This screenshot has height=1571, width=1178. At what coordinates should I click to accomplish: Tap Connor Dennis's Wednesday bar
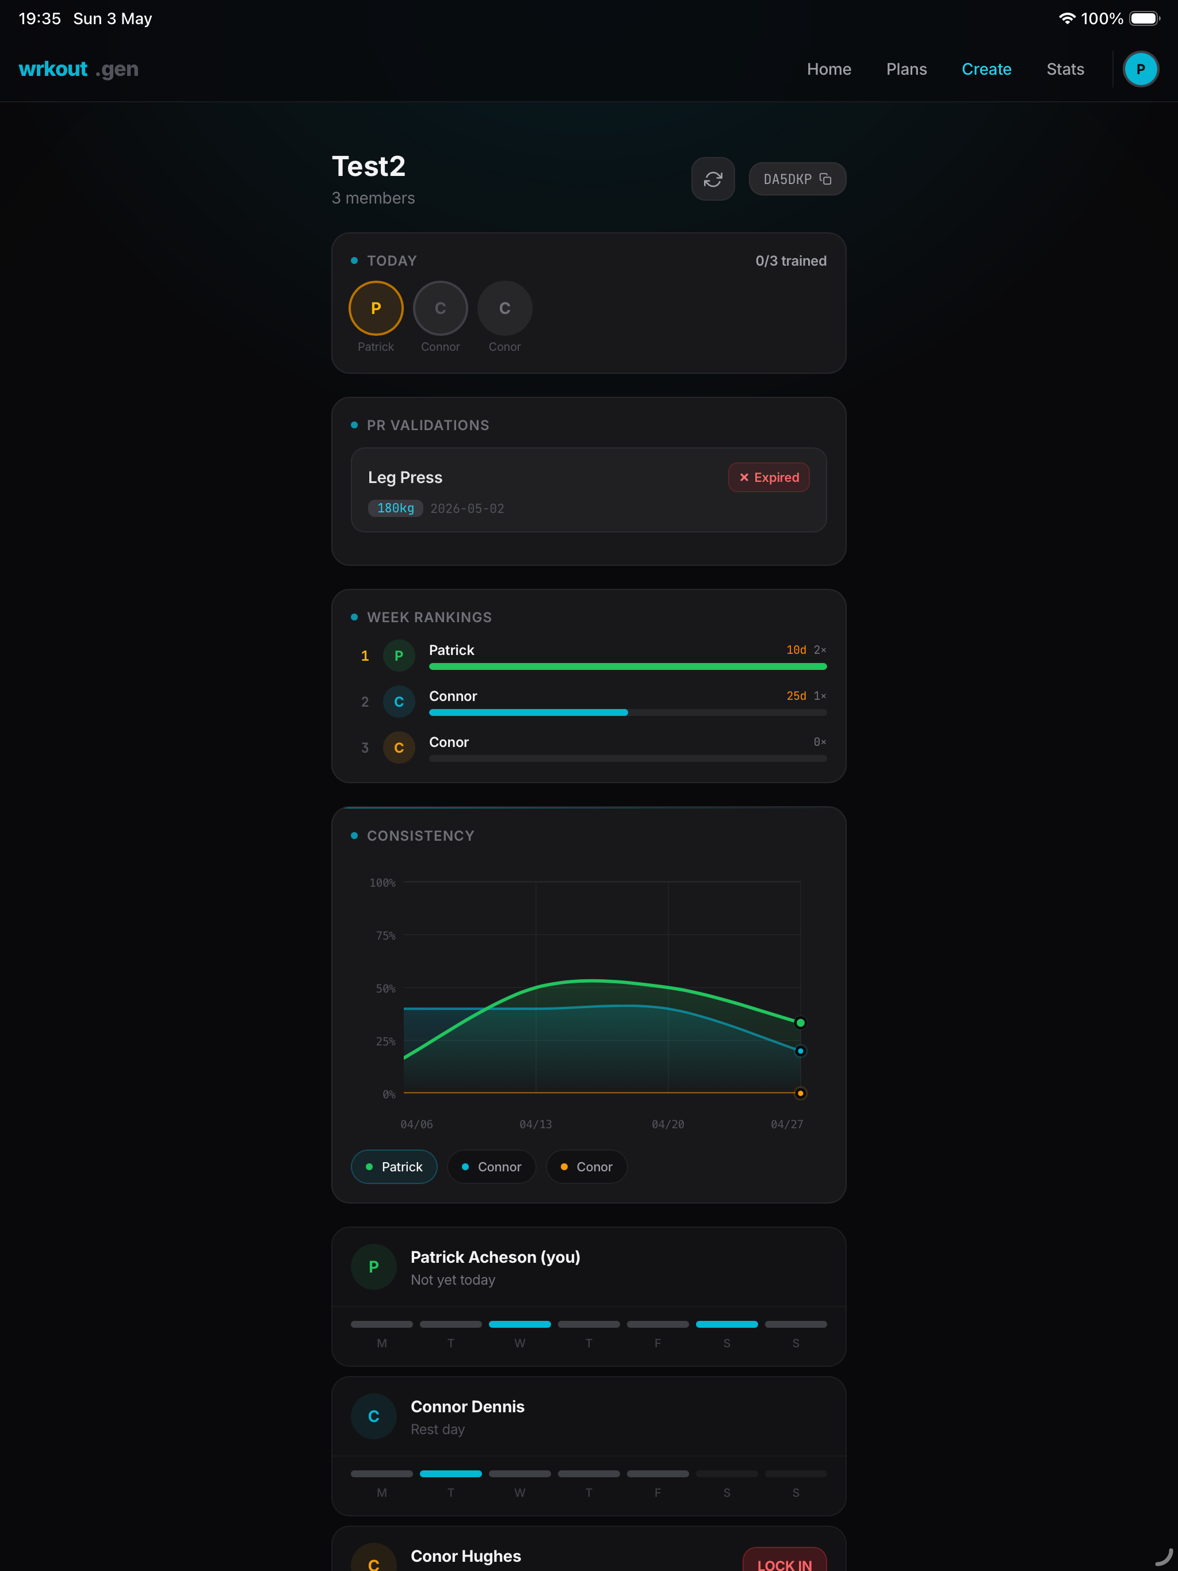click(x=520, y=1474)
